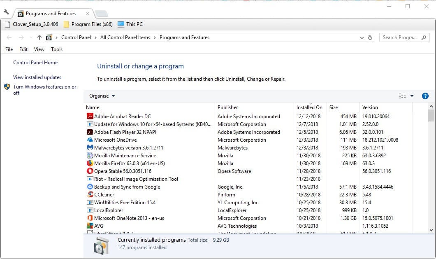Open Turn Windows features on or off
Screen dimensions: 436x259
[44, 90]
